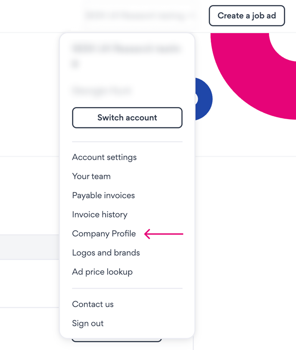Click the partially hidden button below the menu
296x350 pixels.
pyautogui.click(x=116, y=340)
